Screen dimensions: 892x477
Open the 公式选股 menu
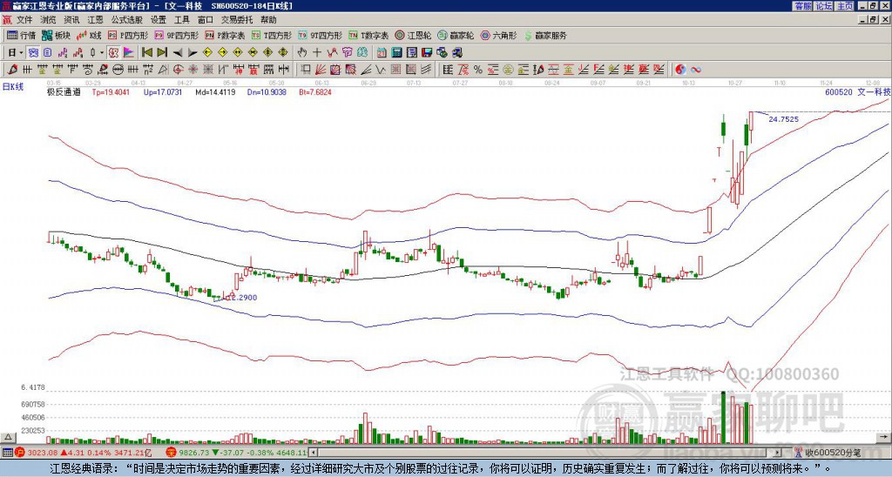click(x=127, y=20)
